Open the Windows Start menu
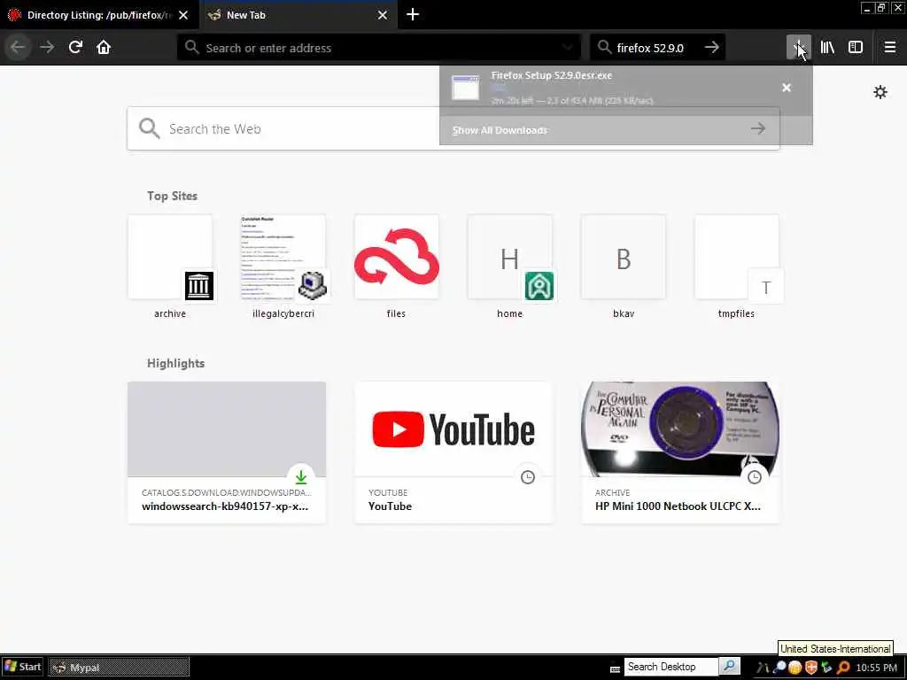Screen dimensions: 907x680 point(23,667)
